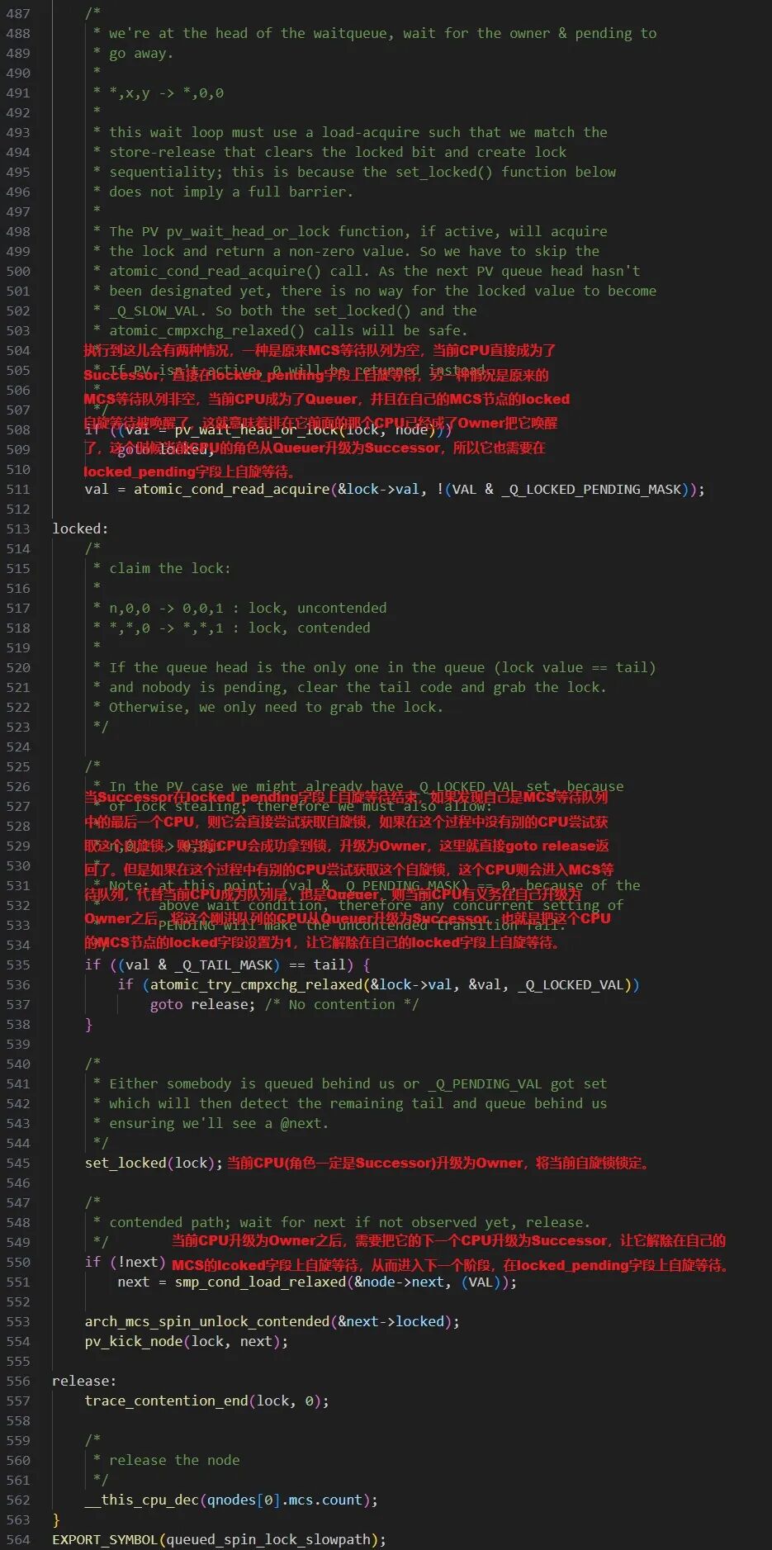Click the "goto release;" statement
Viewport: 772px width, 1550px height.
click(x=203, y=1004)
